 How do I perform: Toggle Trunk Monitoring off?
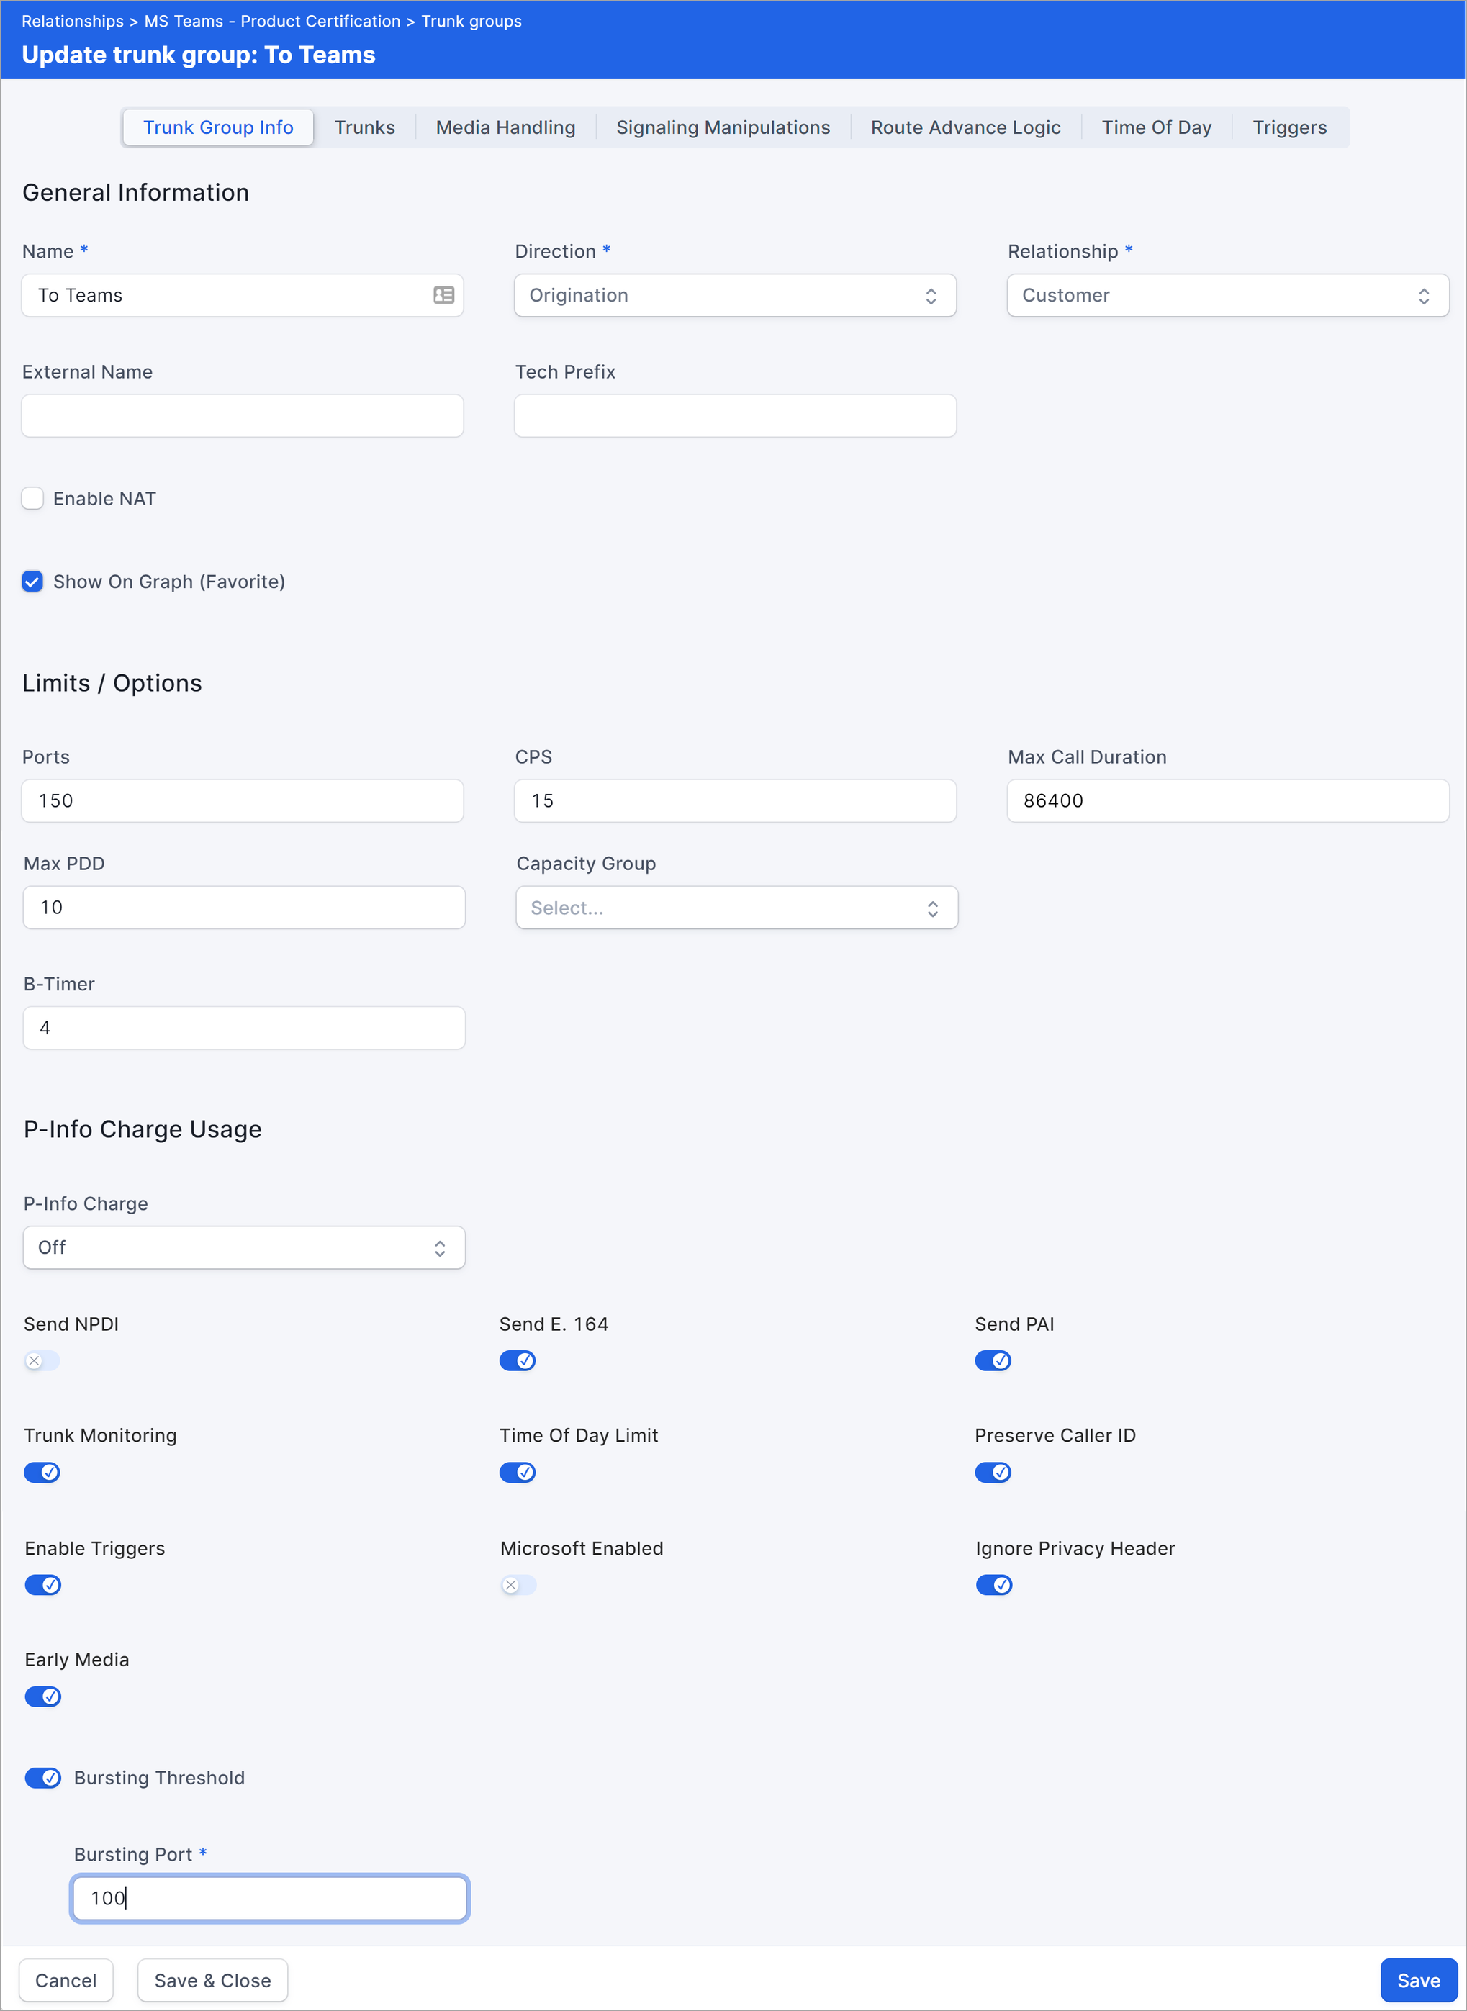[42, 1472]
